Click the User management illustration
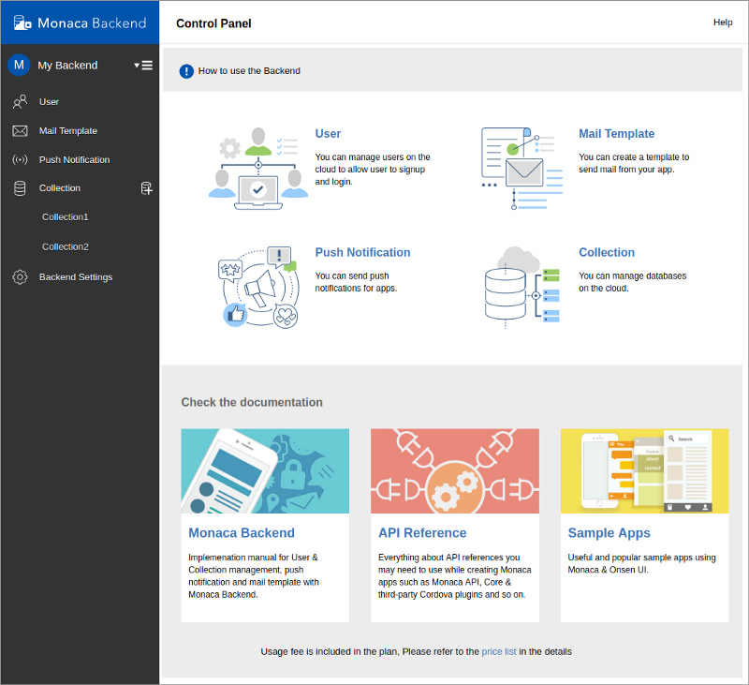749x685 pixels. [x=258, y=169]
